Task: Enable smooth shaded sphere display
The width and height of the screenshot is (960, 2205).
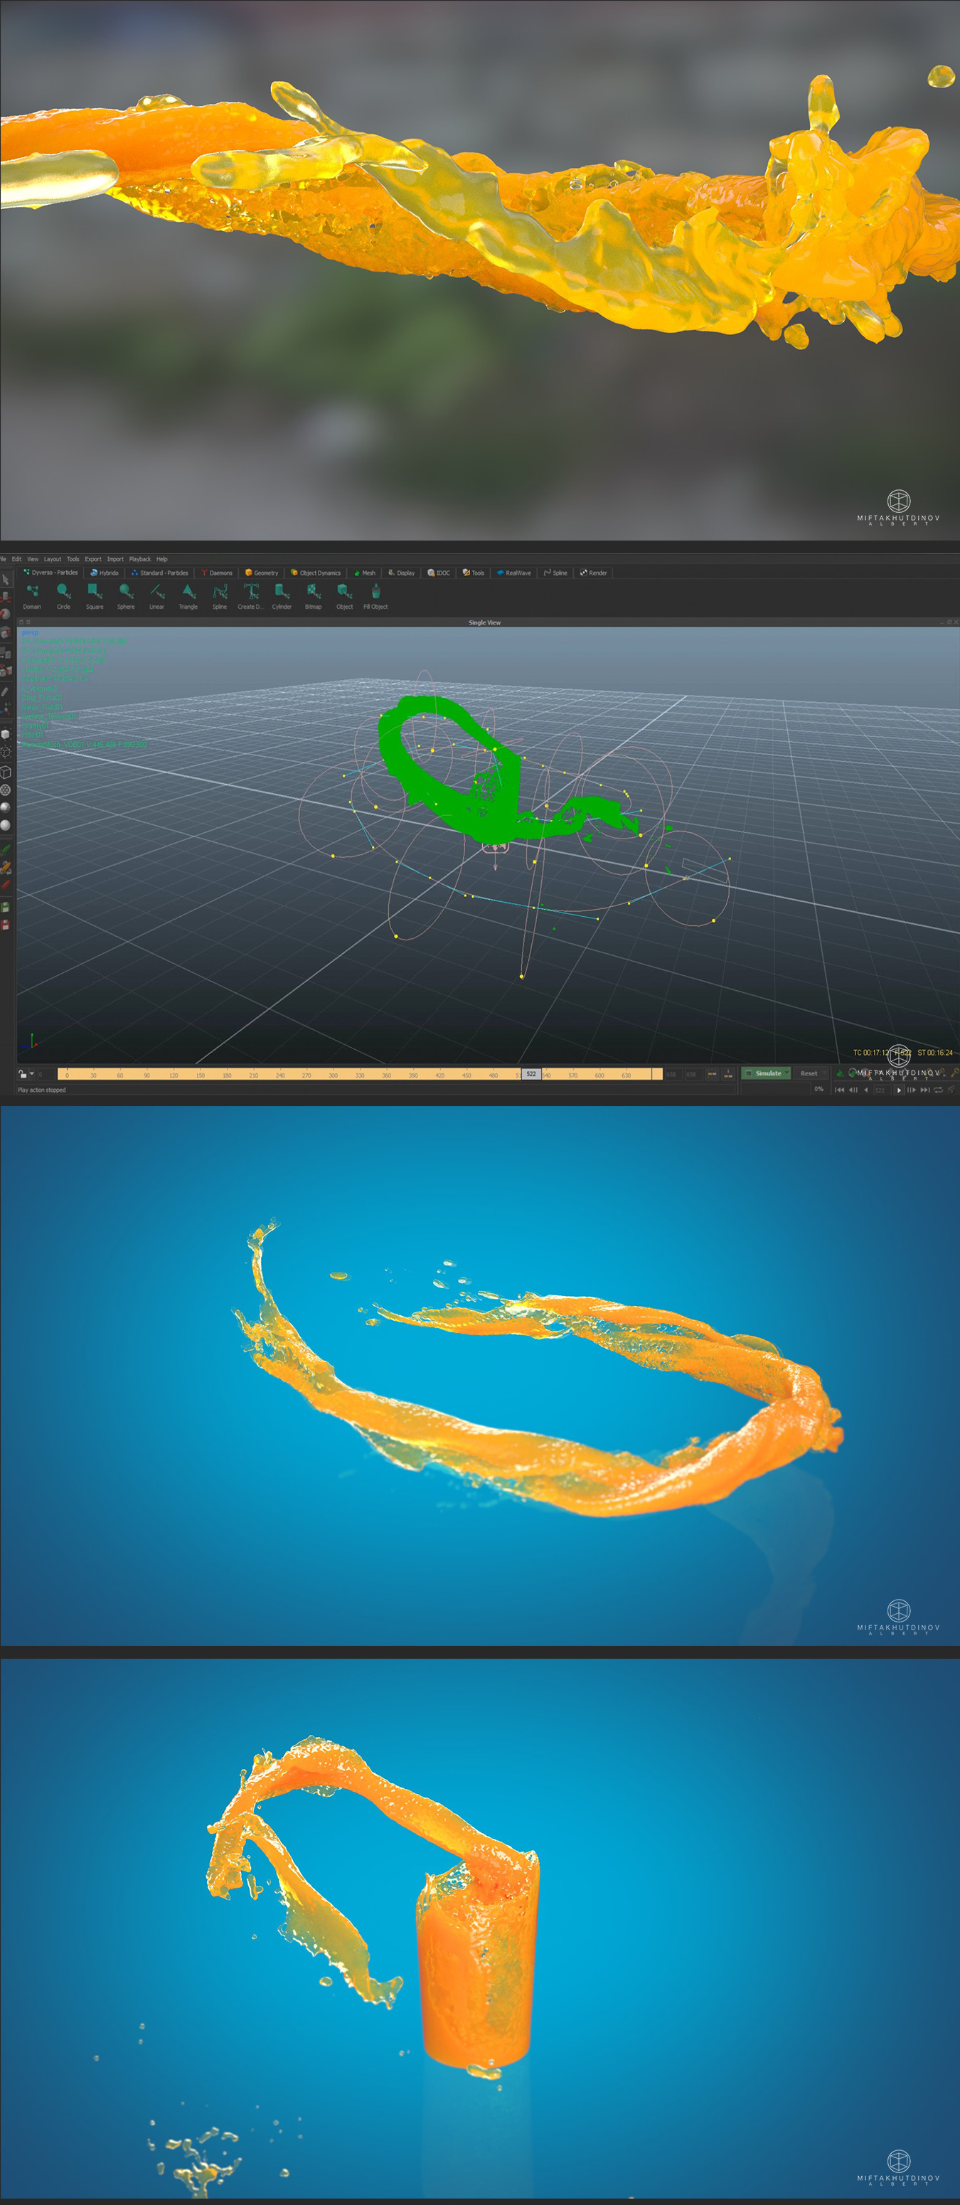Action: 5,825
